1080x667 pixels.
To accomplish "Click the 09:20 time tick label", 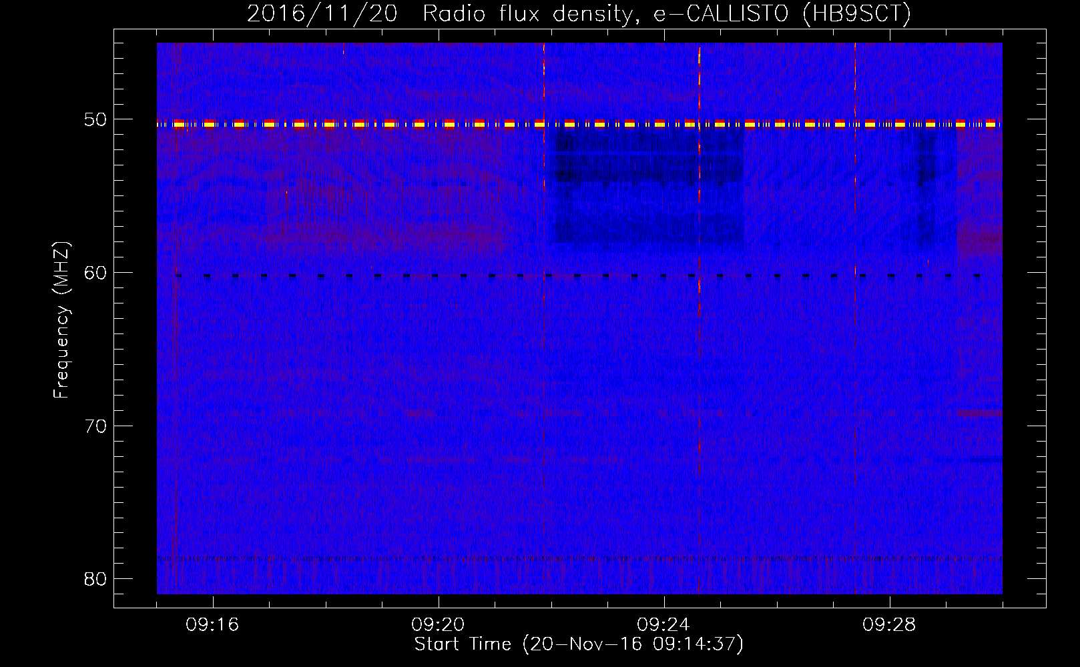I will (x=438, y=625).
